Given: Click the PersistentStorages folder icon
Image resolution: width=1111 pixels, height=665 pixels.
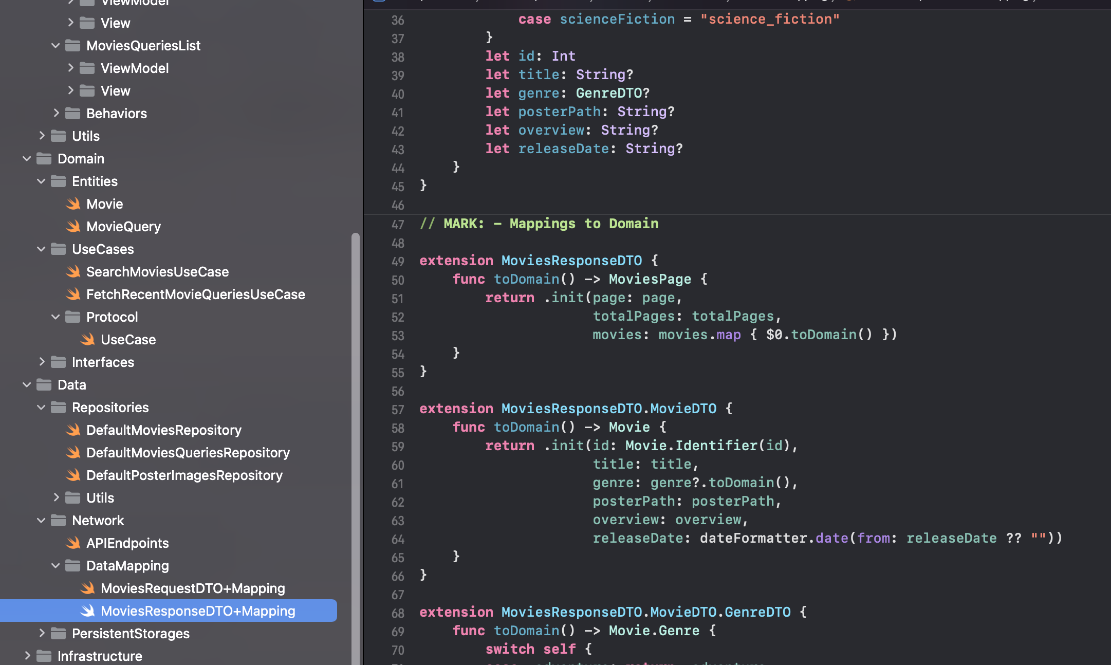Looking at the screenshot, I should 58,634.
